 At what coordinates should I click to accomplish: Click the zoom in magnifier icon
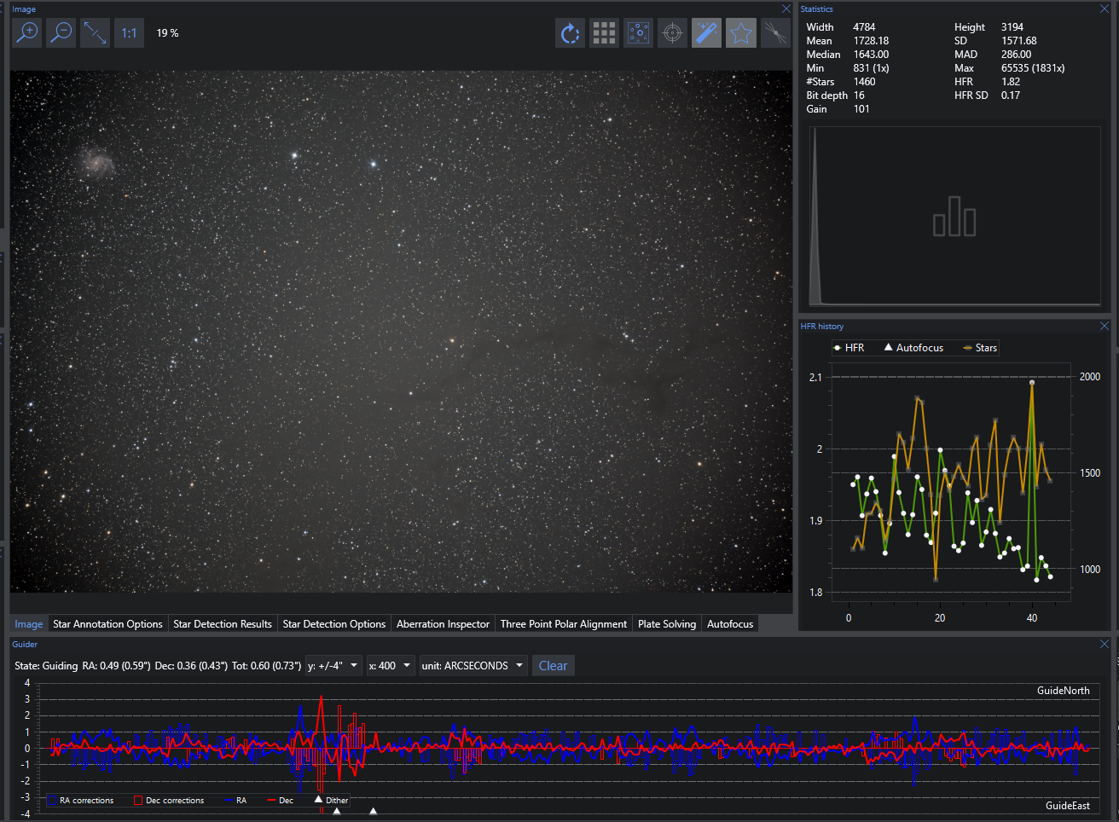pyautogui.click(x=27, y=33)
